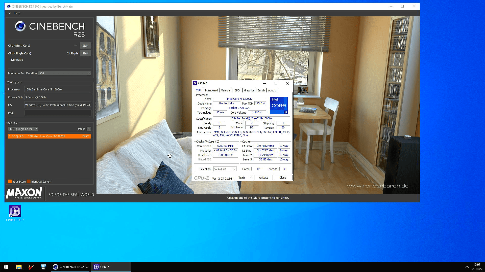Click the MAXON logo

coord(24,193)
